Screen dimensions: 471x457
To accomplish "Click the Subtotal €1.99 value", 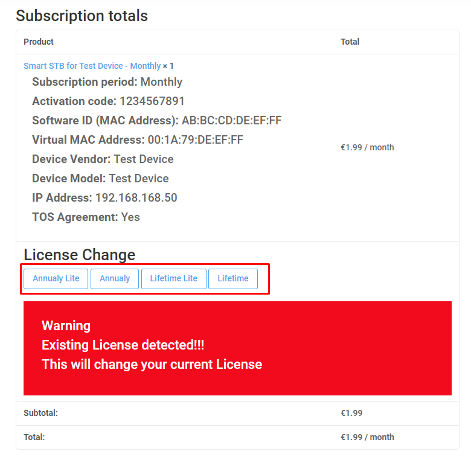I will [351, 413].
